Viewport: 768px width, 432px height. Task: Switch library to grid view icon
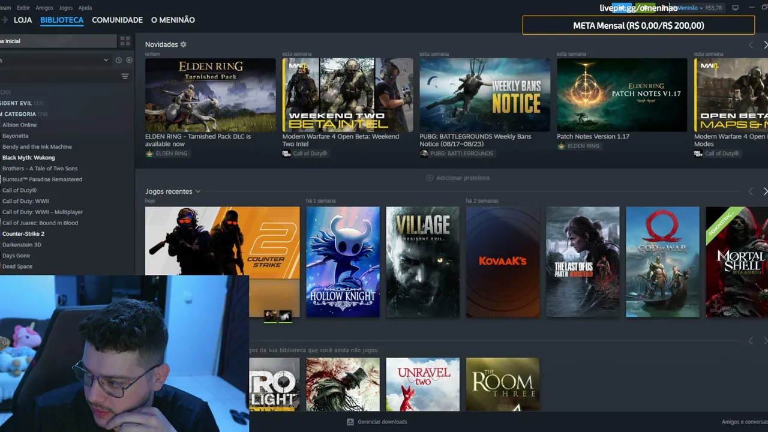[x=125, y=41]
